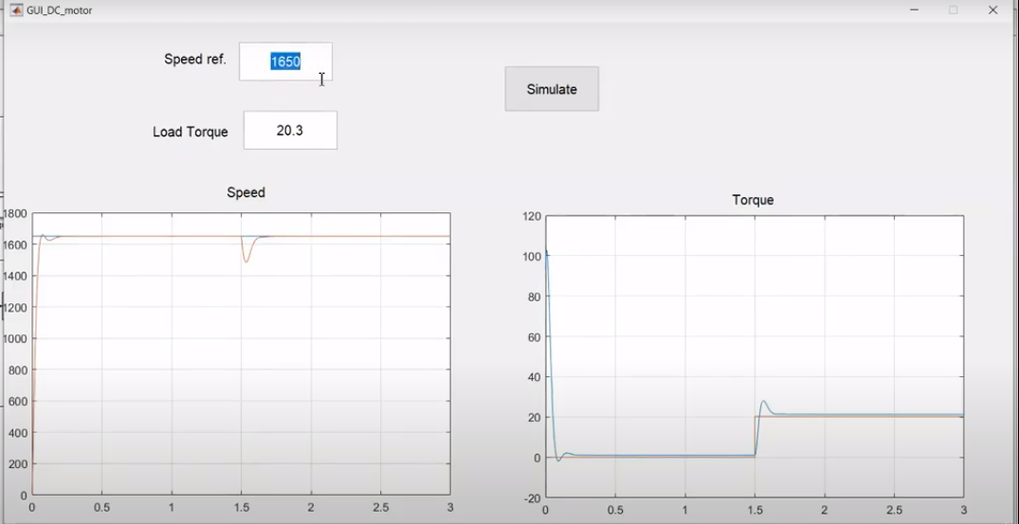Image resolution: width=1019 pixels, height=524 pixels.
Task: Select the Speed ref. input field
Action: (285, 62)
